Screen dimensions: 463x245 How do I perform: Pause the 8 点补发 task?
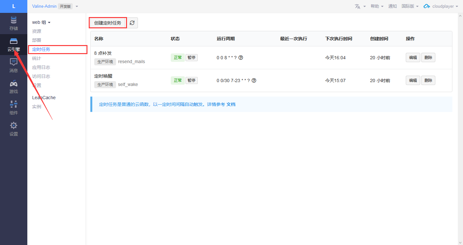click(x=191, y=58)
